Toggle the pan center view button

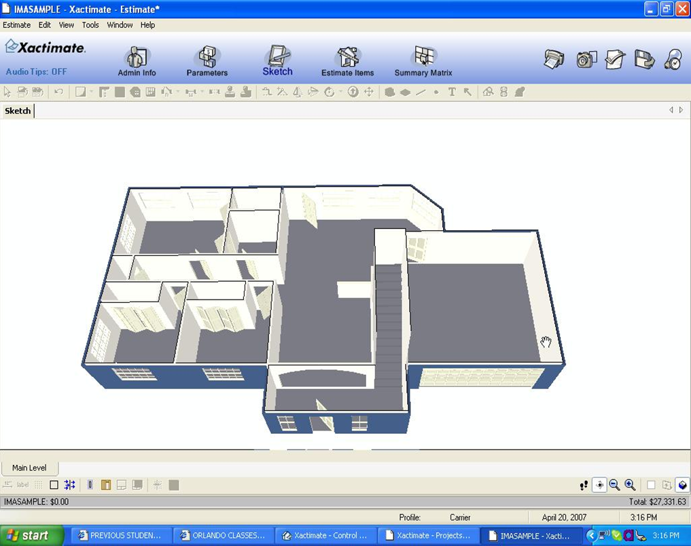coord(599,485)
